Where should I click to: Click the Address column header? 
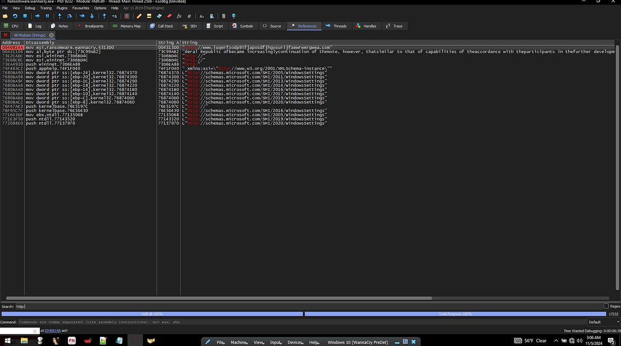pyautogui.click(x=12, y=43)
